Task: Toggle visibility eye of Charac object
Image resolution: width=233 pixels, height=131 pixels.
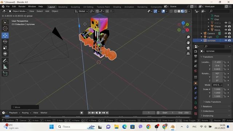Action: tap(226, 26)
